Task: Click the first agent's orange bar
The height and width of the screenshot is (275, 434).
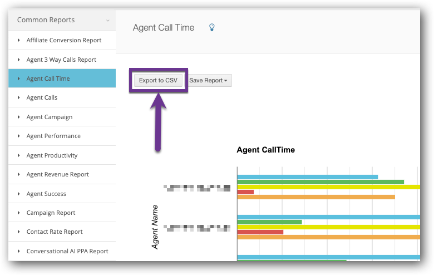Action: coord(316,197)
